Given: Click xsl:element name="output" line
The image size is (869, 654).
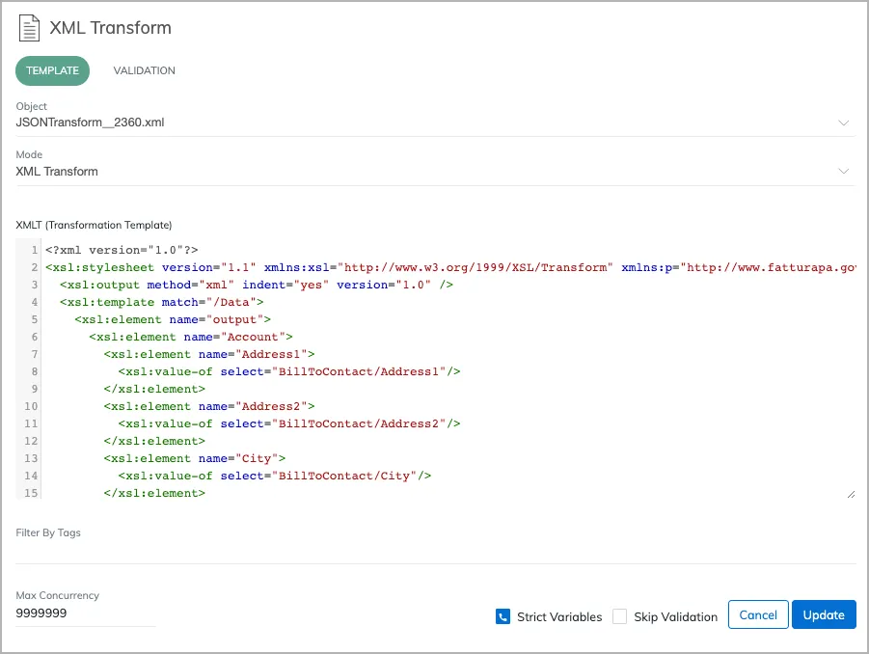Looking at the screenshot, I should pos(173,320).
